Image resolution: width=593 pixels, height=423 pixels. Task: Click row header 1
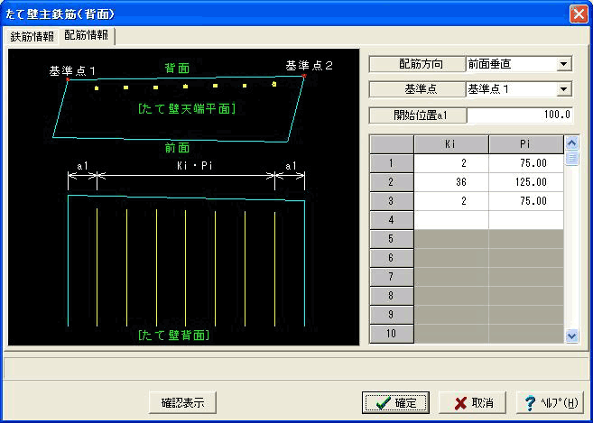(392, 163)
